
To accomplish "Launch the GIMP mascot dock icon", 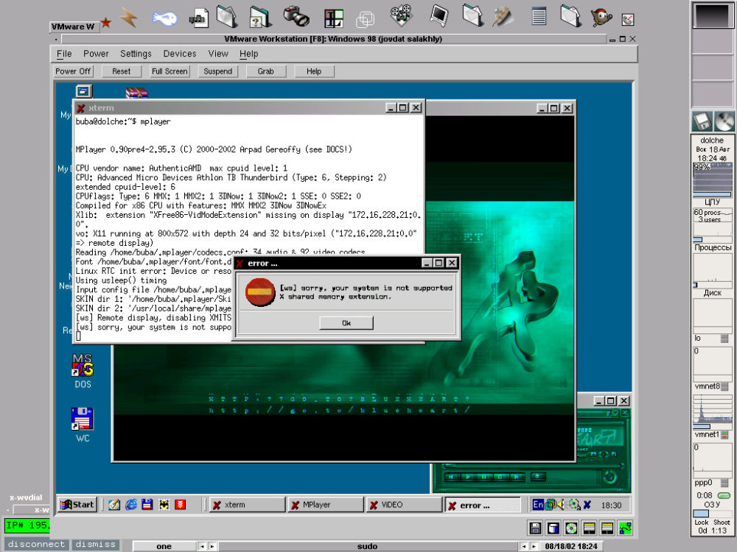I will point(601,18).
